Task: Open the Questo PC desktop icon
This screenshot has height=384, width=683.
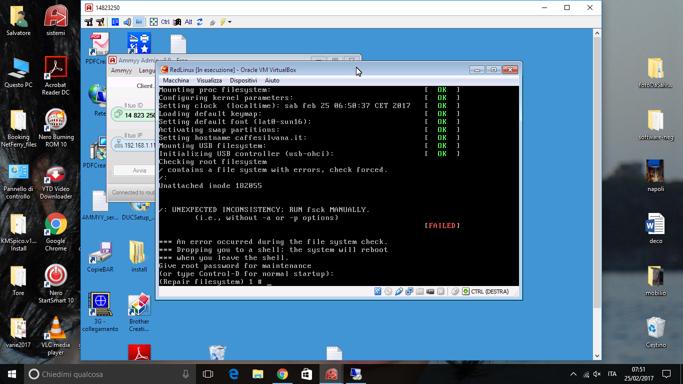Action: (18, 73)
